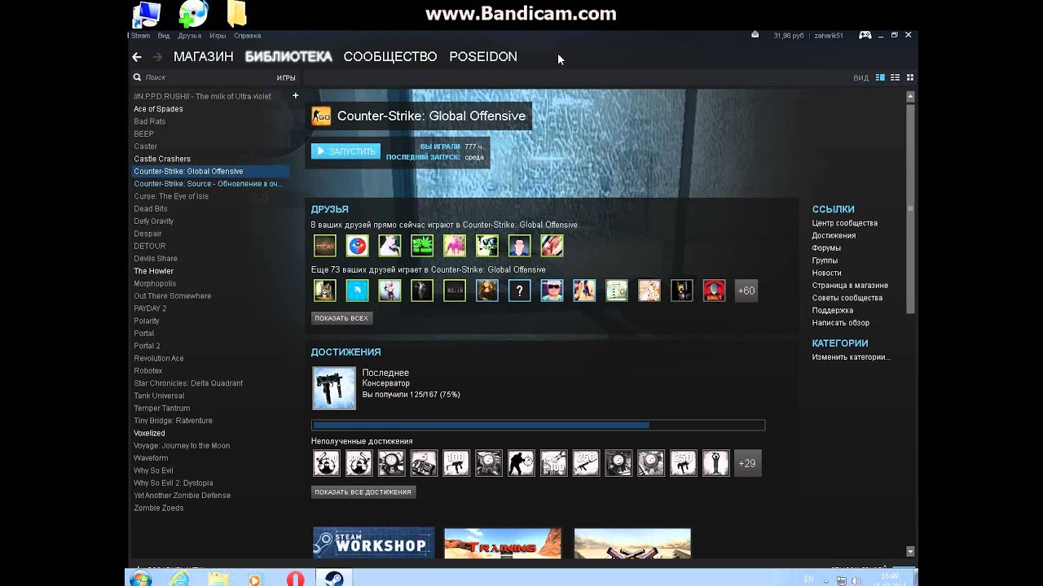Viewport: 1043px width, 586px height.
Task: Open Opera browser from the taskbar
Action: tap(295, 579)
